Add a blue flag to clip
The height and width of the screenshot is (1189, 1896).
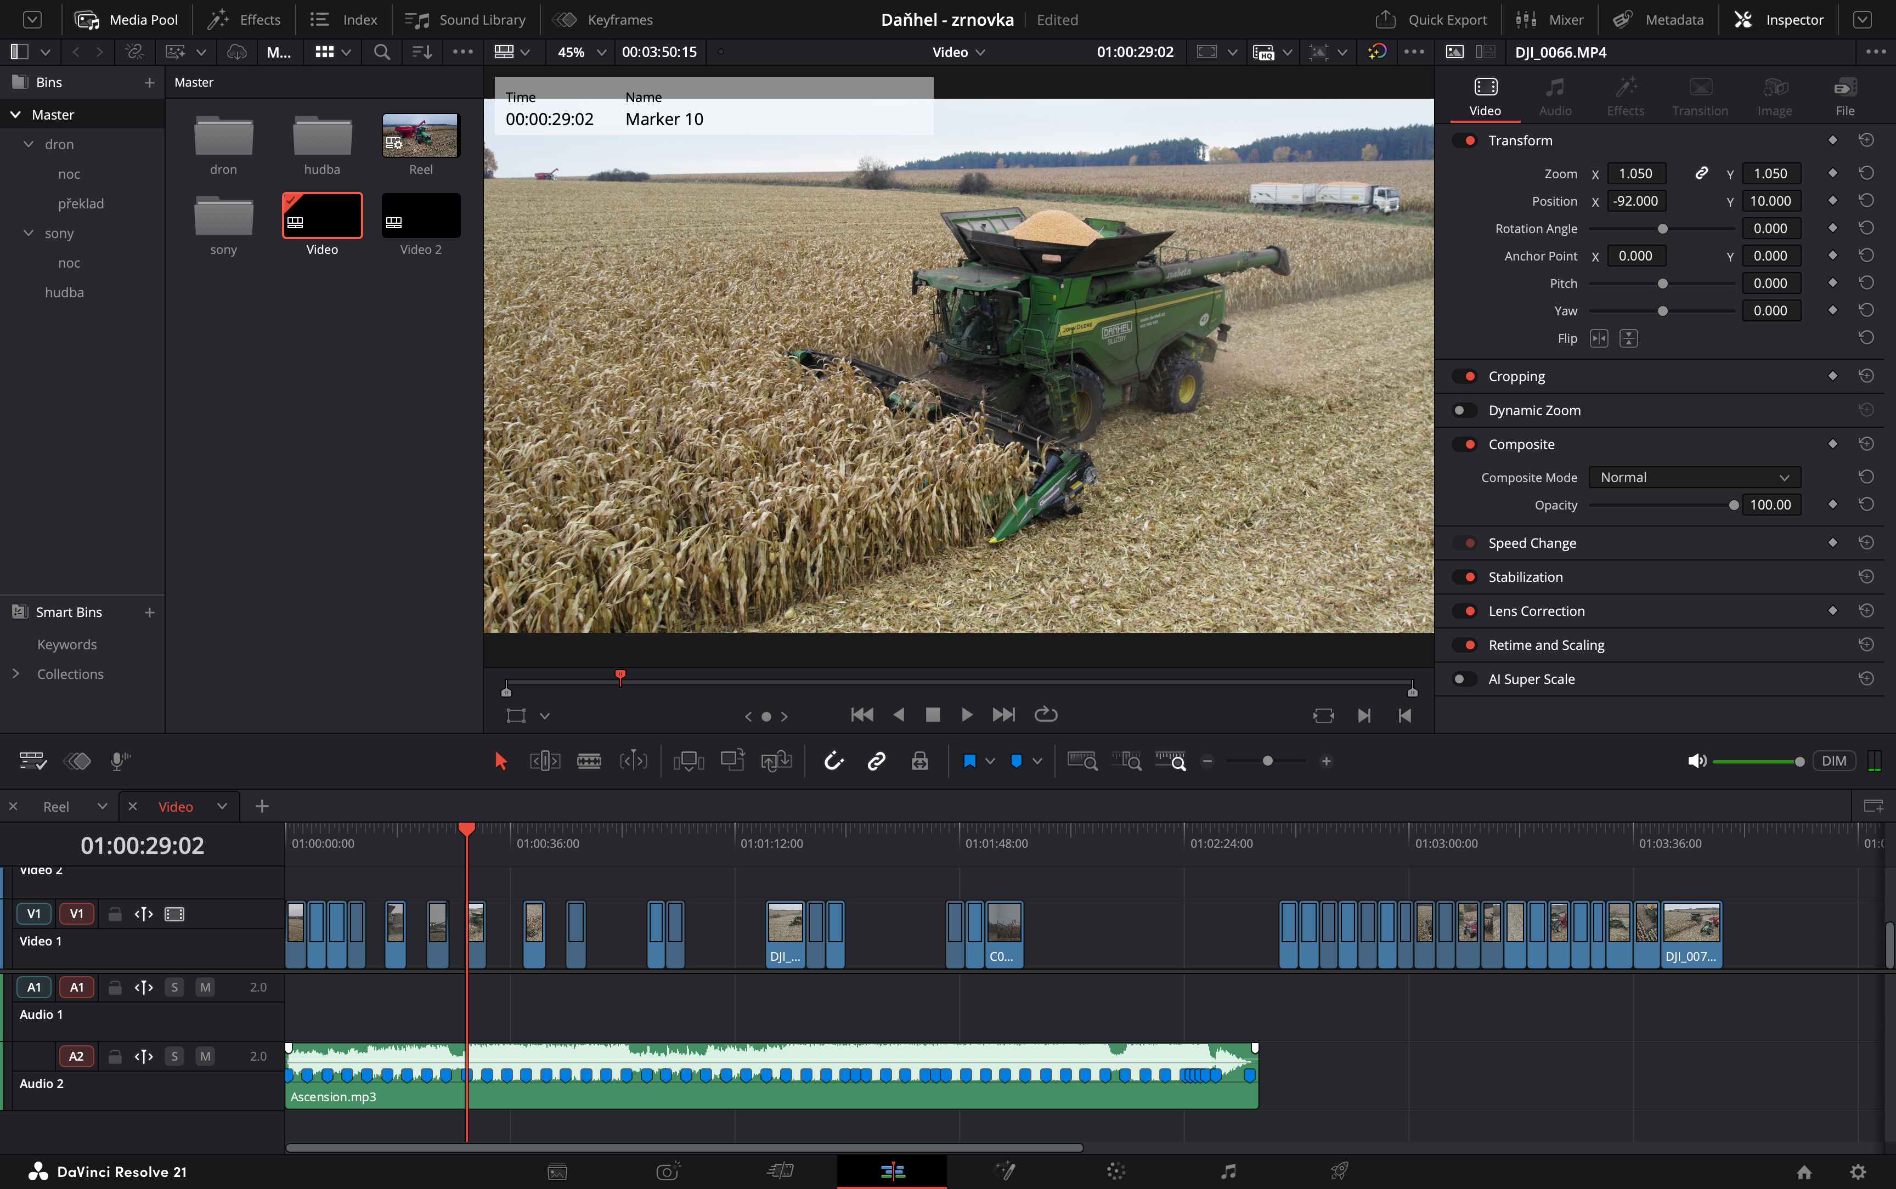[x=969, y=761]
